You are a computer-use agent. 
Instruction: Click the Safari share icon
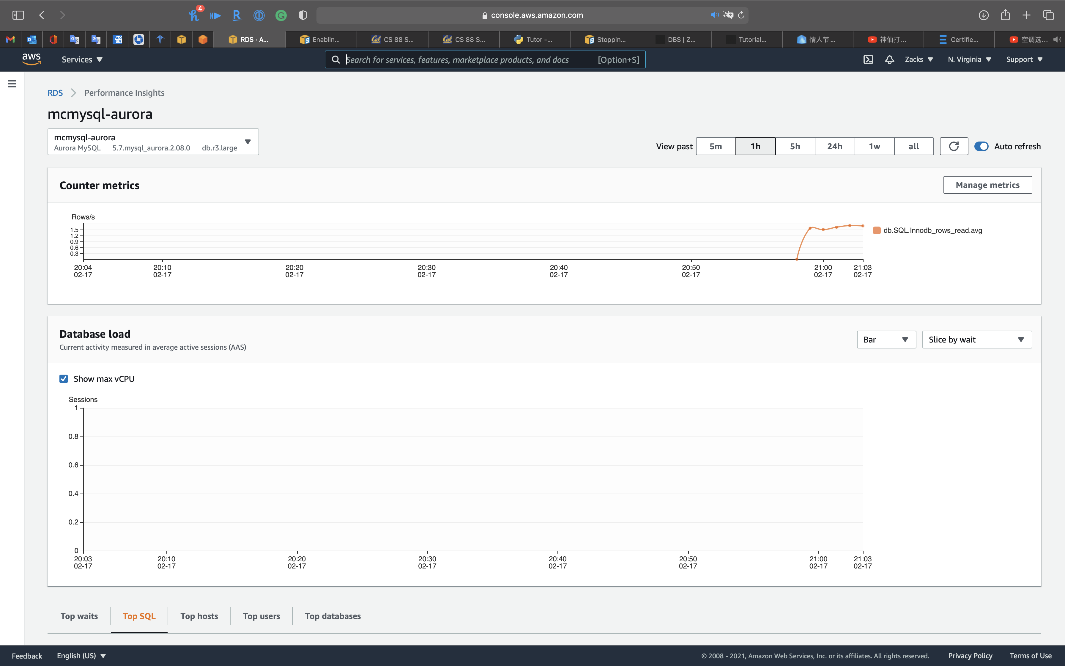[1005, 15]
